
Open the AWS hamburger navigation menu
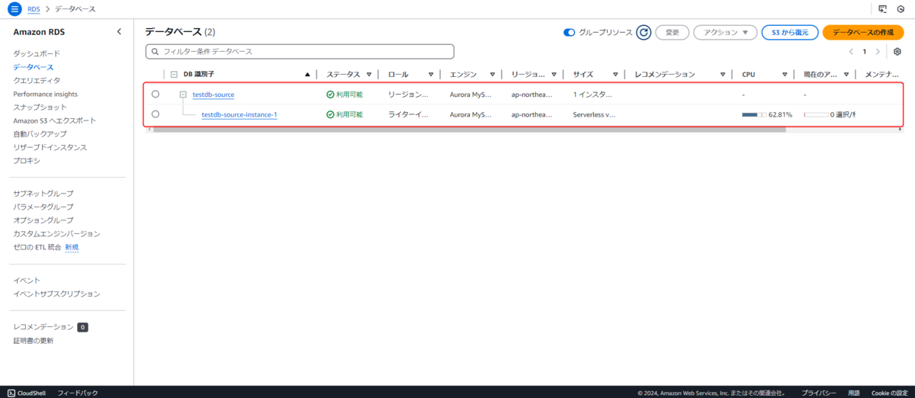(x=14, y=8)
